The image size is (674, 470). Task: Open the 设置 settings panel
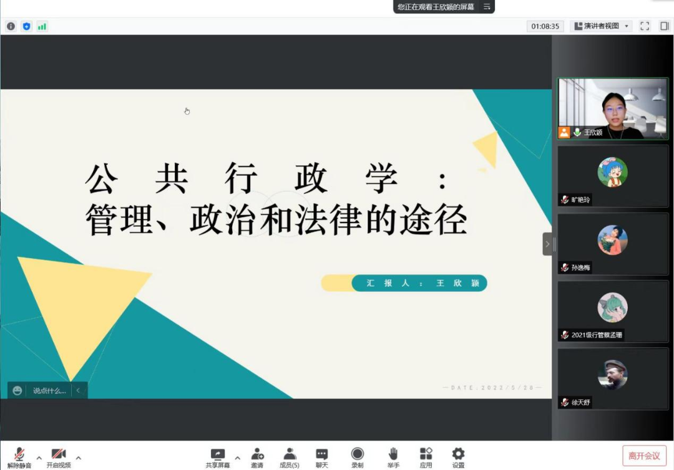click(457, 456)
